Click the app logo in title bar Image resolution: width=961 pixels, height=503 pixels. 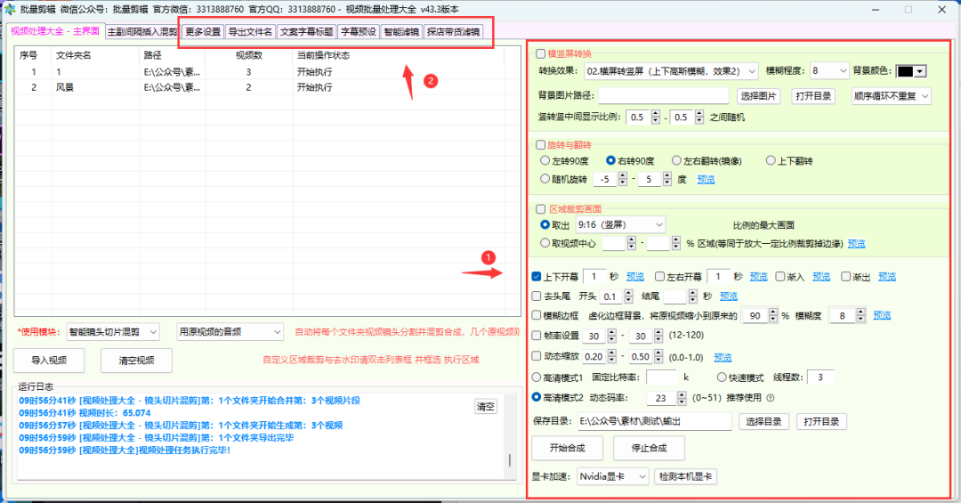[10, 9]
